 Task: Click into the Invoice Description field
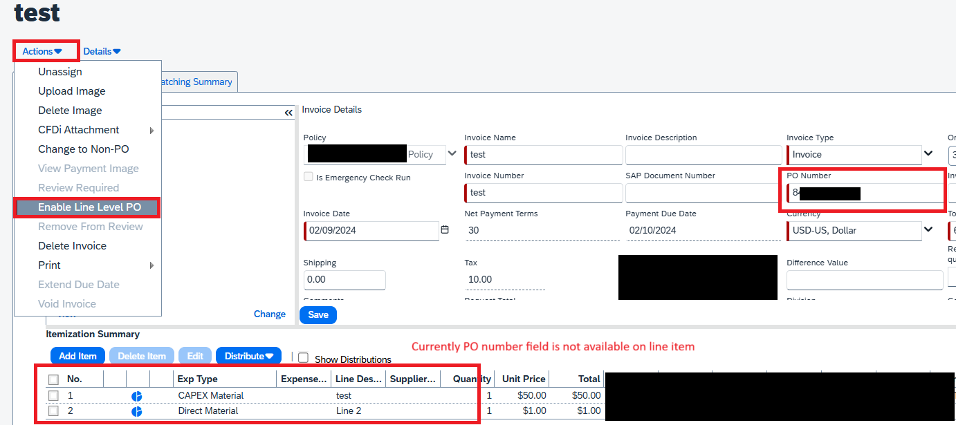(x=703, y=155)
